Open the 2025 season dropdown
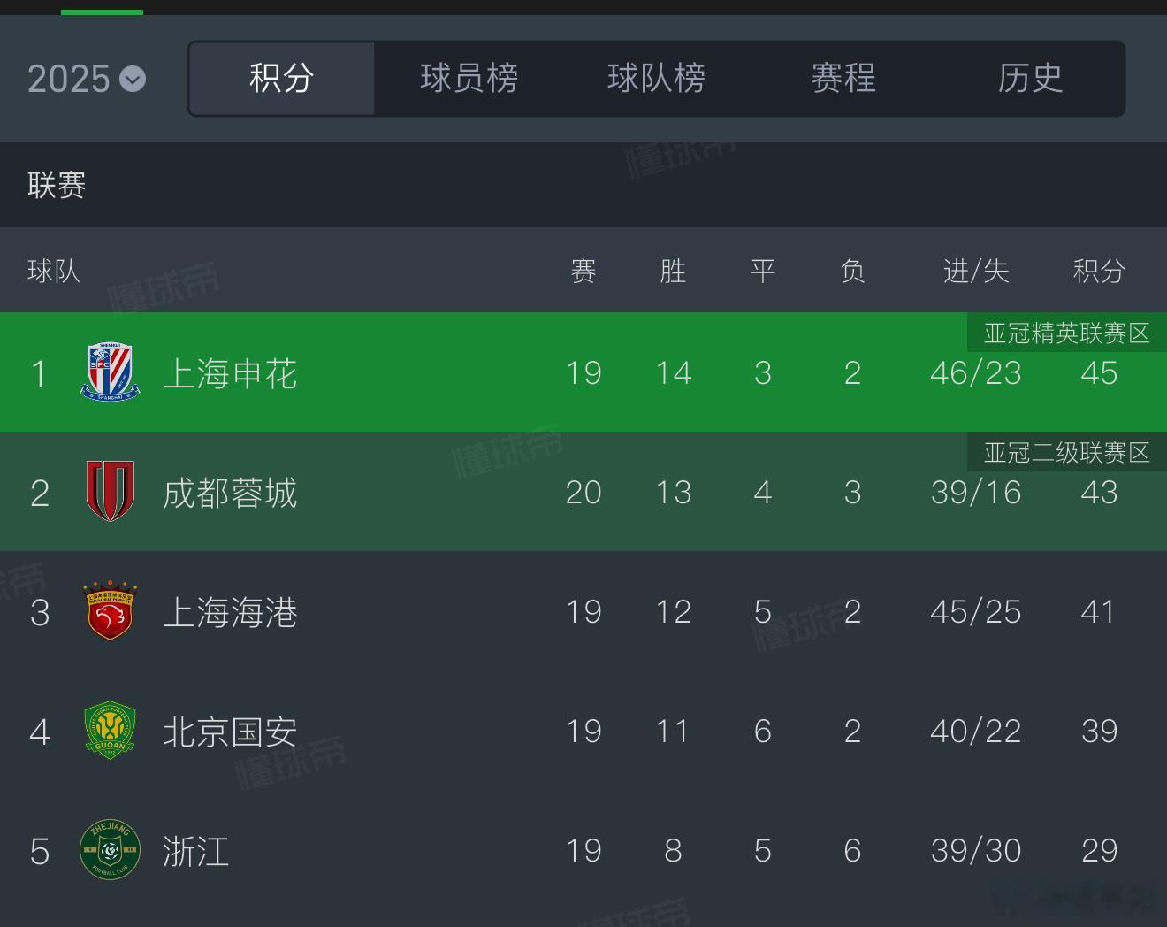Image resolution: width=1167 pixels, height=927 pixels. point(86,79)
